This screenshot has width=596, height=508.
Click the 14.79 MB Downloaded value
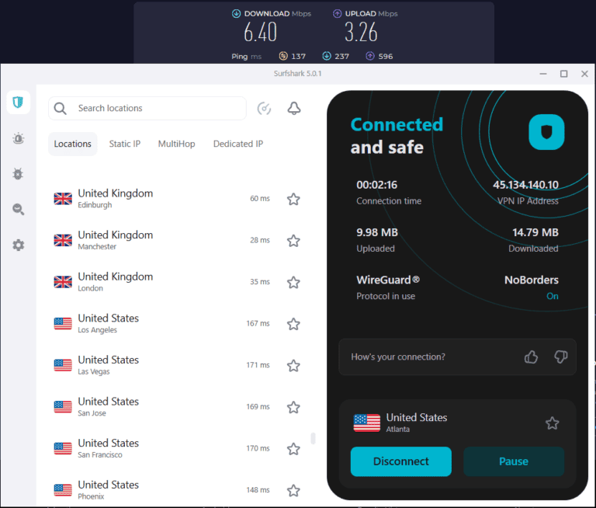tap(535, 232)
